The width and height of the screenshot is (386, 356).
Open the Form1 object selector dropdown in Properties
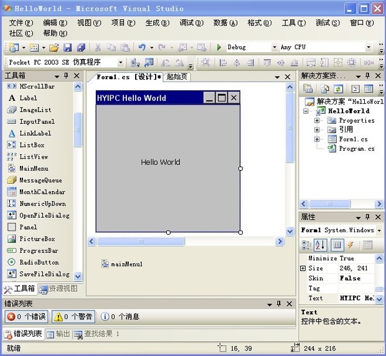(x=379, y=230)
